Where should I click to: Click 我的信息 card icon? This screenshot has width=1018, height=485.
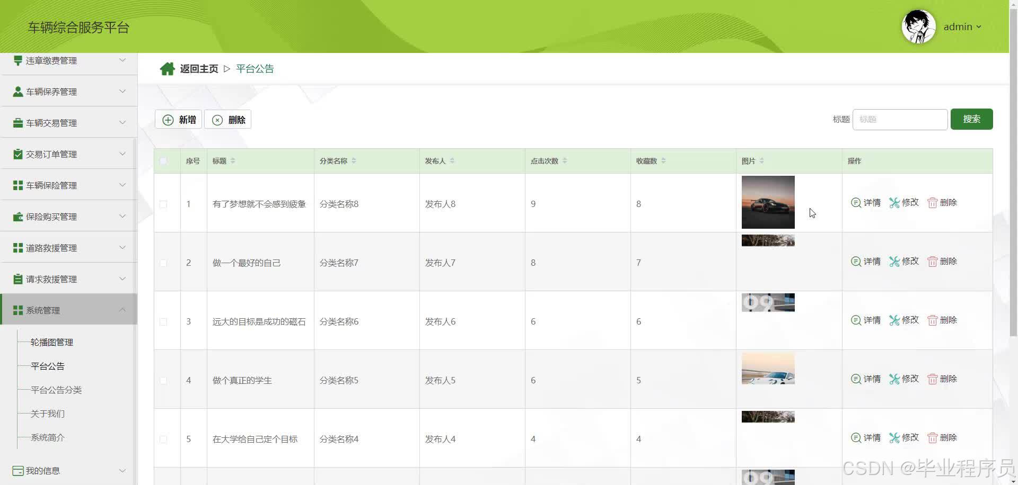pos(18,471)
